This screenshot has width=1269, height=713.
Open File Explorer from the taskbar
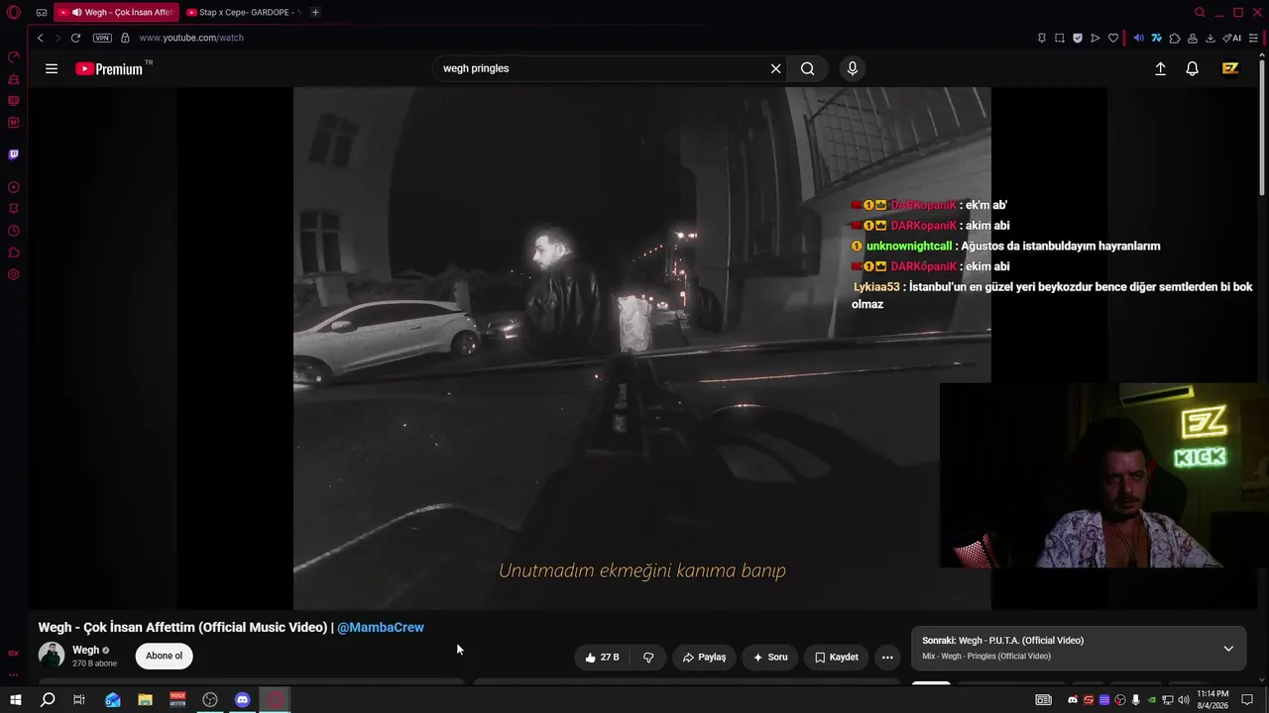[145, 700]
